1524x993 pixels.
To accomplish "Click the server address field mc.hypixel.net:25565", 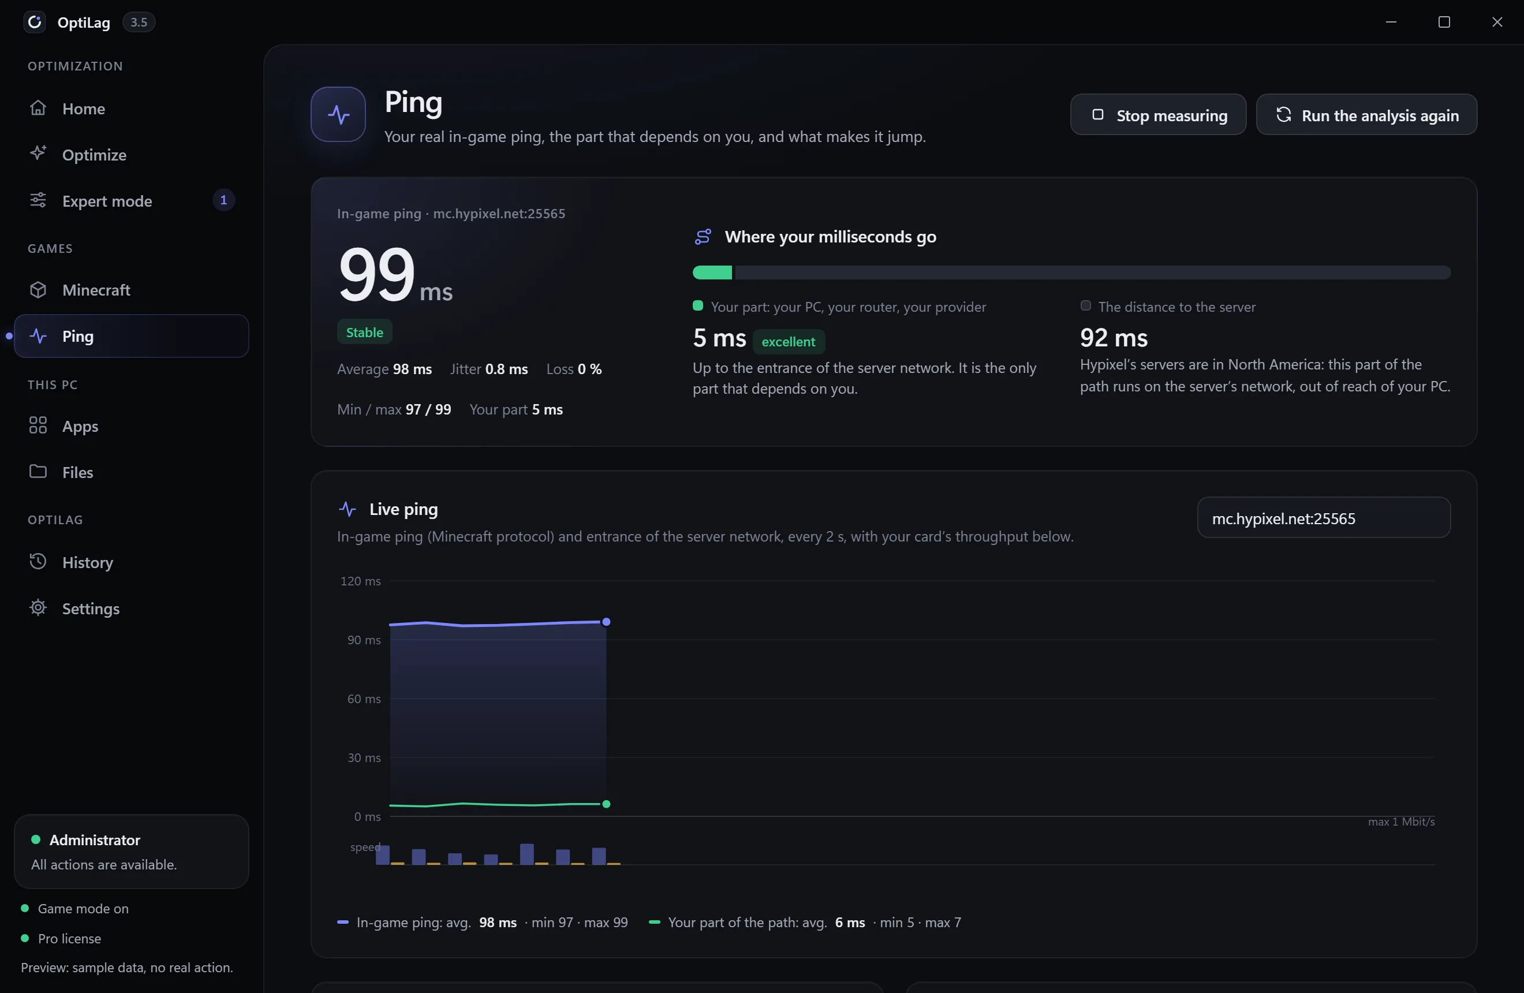I will tap(1324, 518).
